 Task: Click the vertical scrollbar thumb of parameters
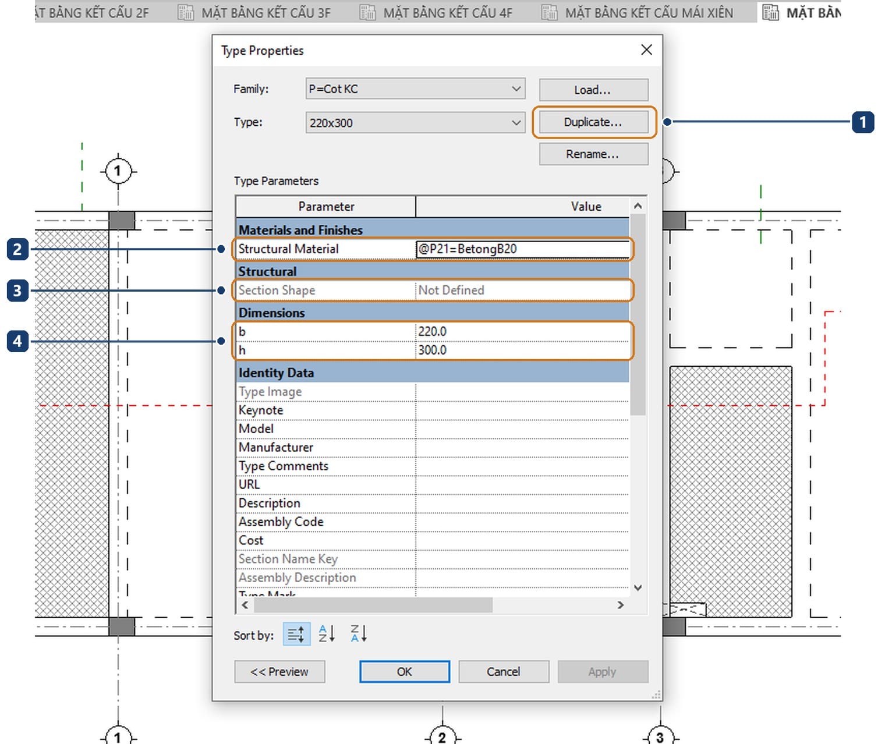(638, 314)
